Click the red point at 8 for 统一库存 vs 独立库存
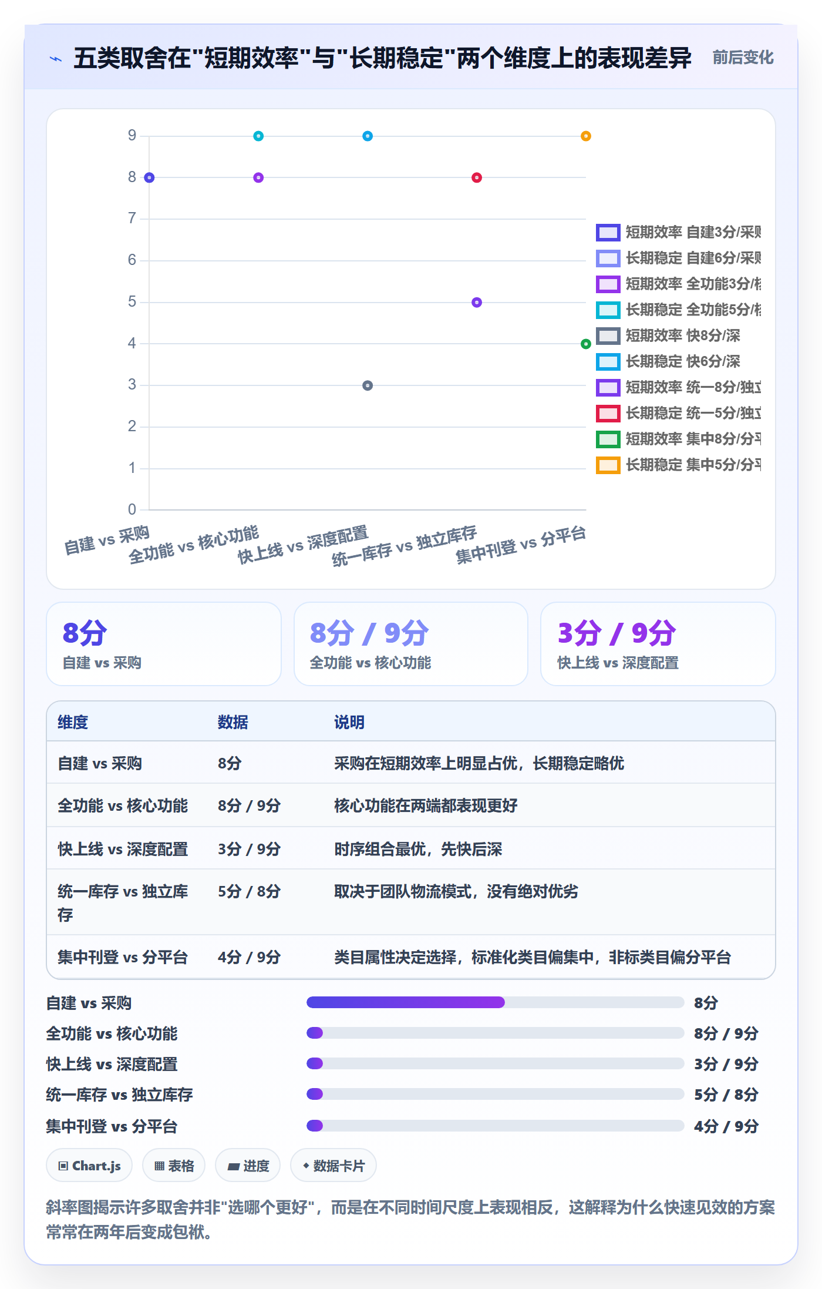This screenshot has height=1289, width=822. (x=477, y=177)
